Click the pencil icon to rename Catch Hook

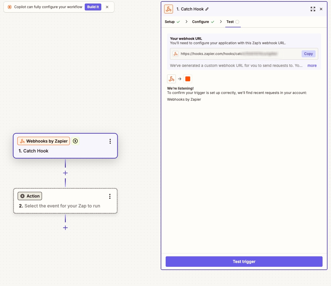pyautogui.click(x=207, y=9)
